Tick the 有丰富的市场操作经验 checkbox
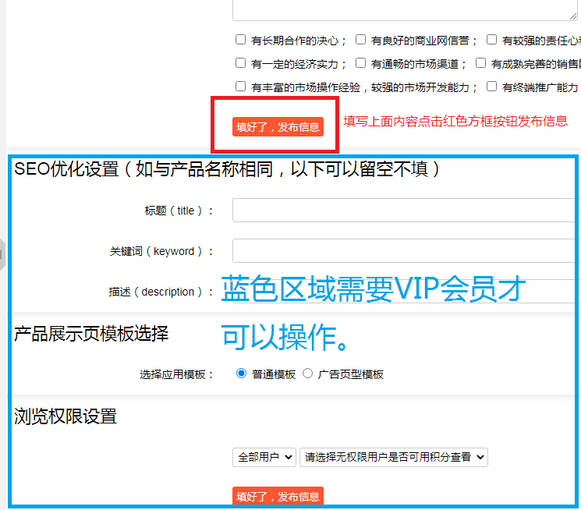This screenshot has width=581, height=510. point(241,87)
